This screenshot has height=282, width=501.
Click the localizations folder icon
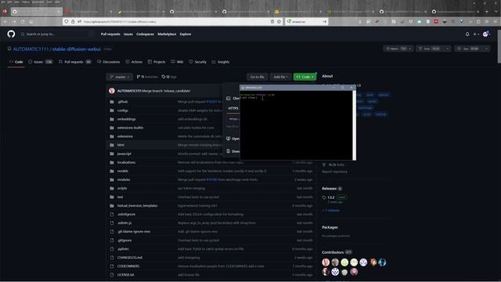pyautogui.click(x=112, y=162)
